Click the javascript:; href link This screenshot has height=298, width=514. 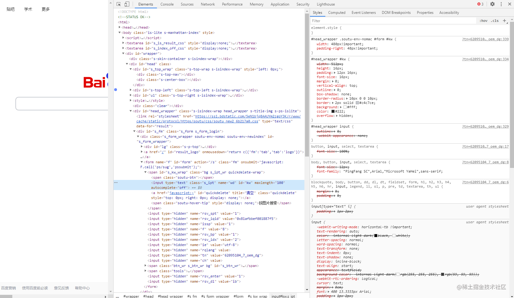pyautogui.click(x=182, y=193)
